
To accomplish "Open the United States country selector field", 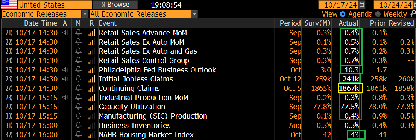I will point(55,5).
